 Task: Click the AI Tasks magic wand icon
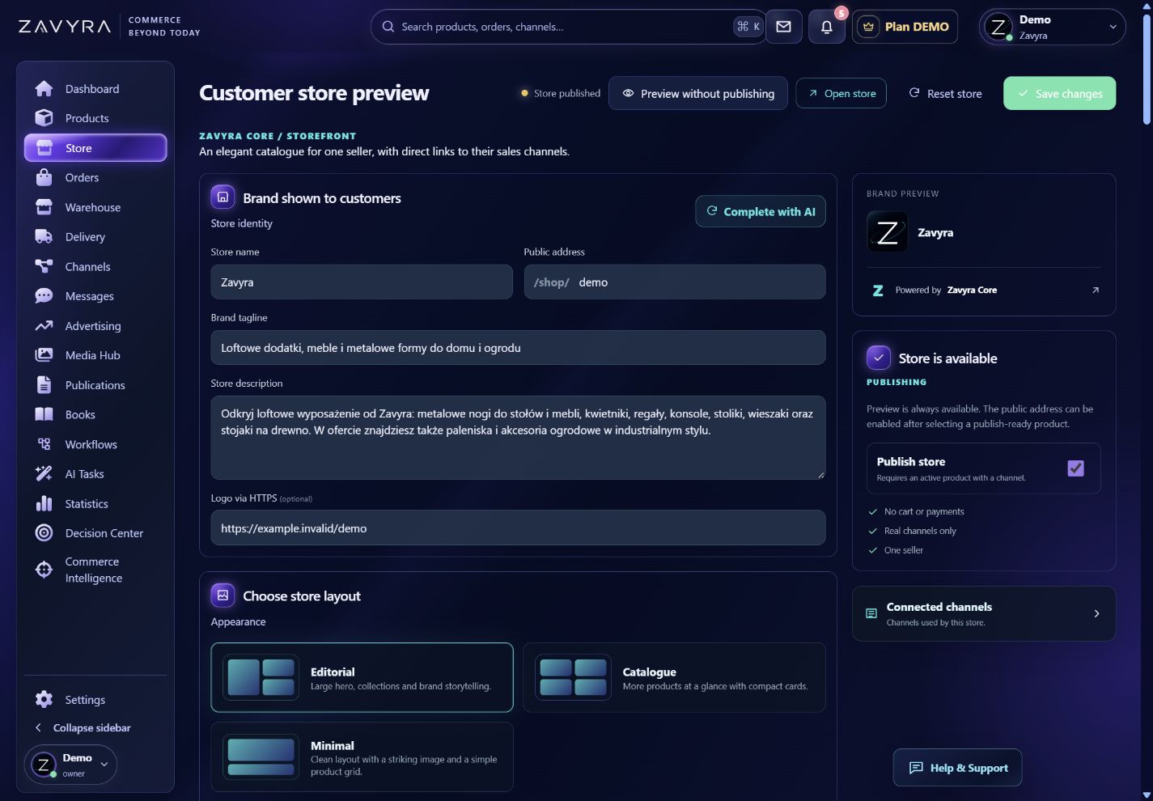tap(44, 474)
